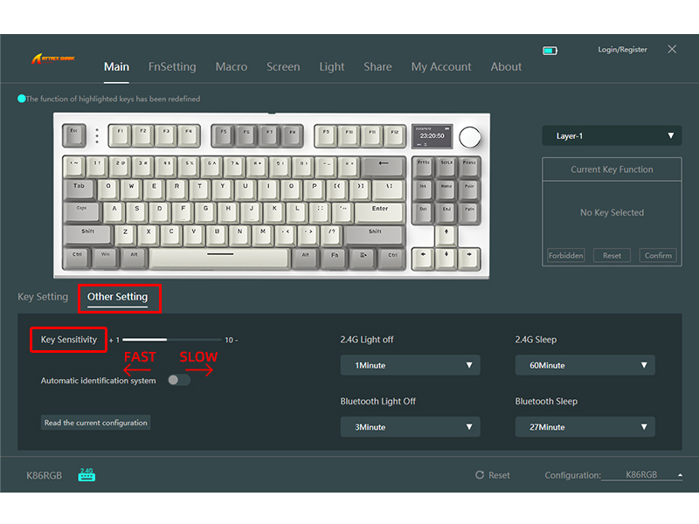Select the F12 key on keyboard image
Viewport: 699px width, 524px height.
pos(395,135)
